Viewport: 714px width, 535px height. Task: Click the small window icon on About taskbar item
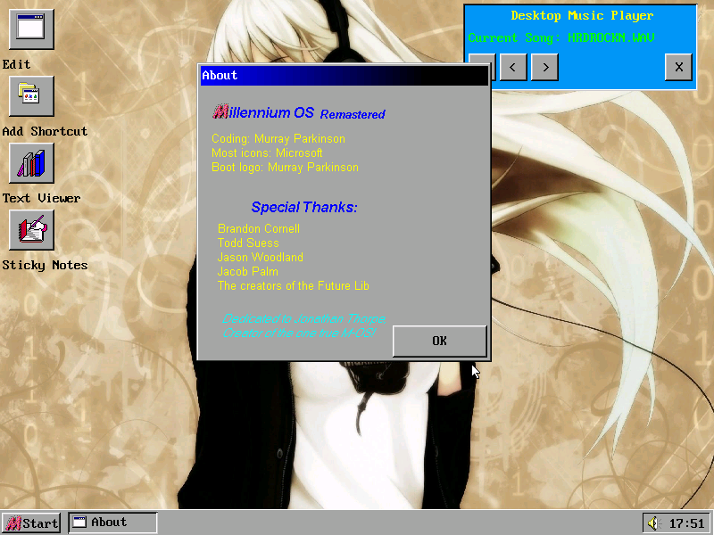click(79, 523)
